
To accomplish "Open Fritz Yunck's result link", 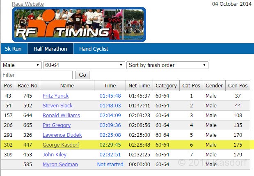I will tap(55, 96).
